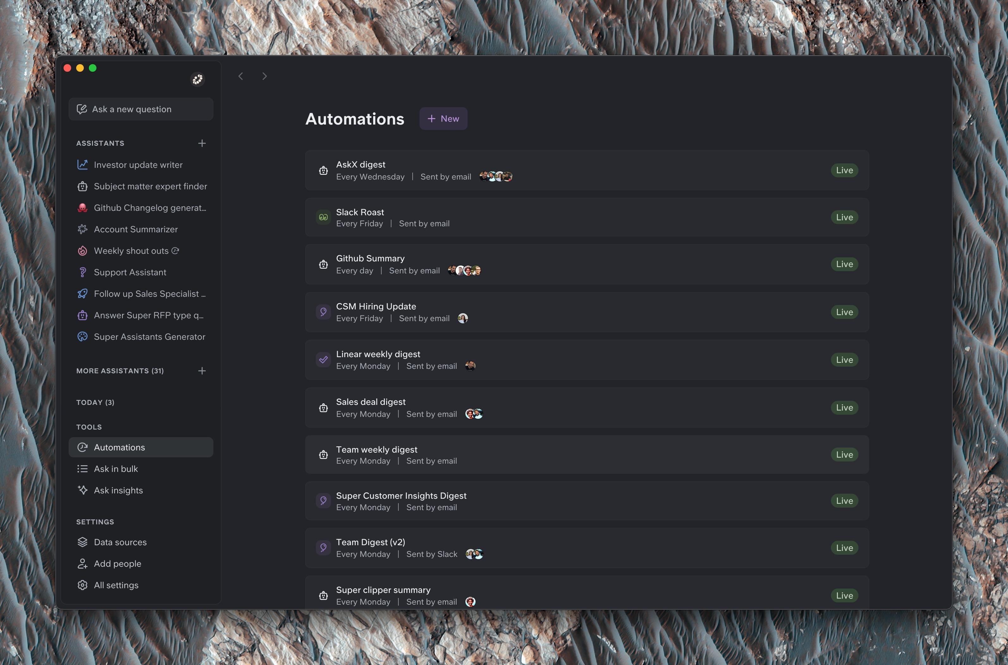Viewport: 1008px width, 665px height.
Task: Toggle Live status on Super Customer Insights Digest
Action: [844, 501]
